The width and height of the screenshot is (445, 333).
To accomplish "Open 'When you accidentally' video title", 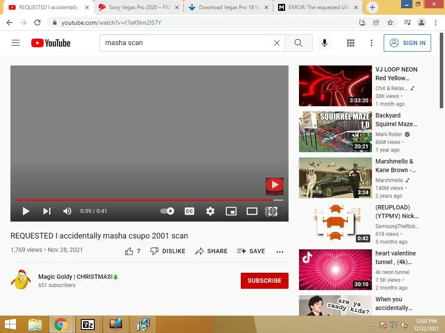I will point(394,303).
